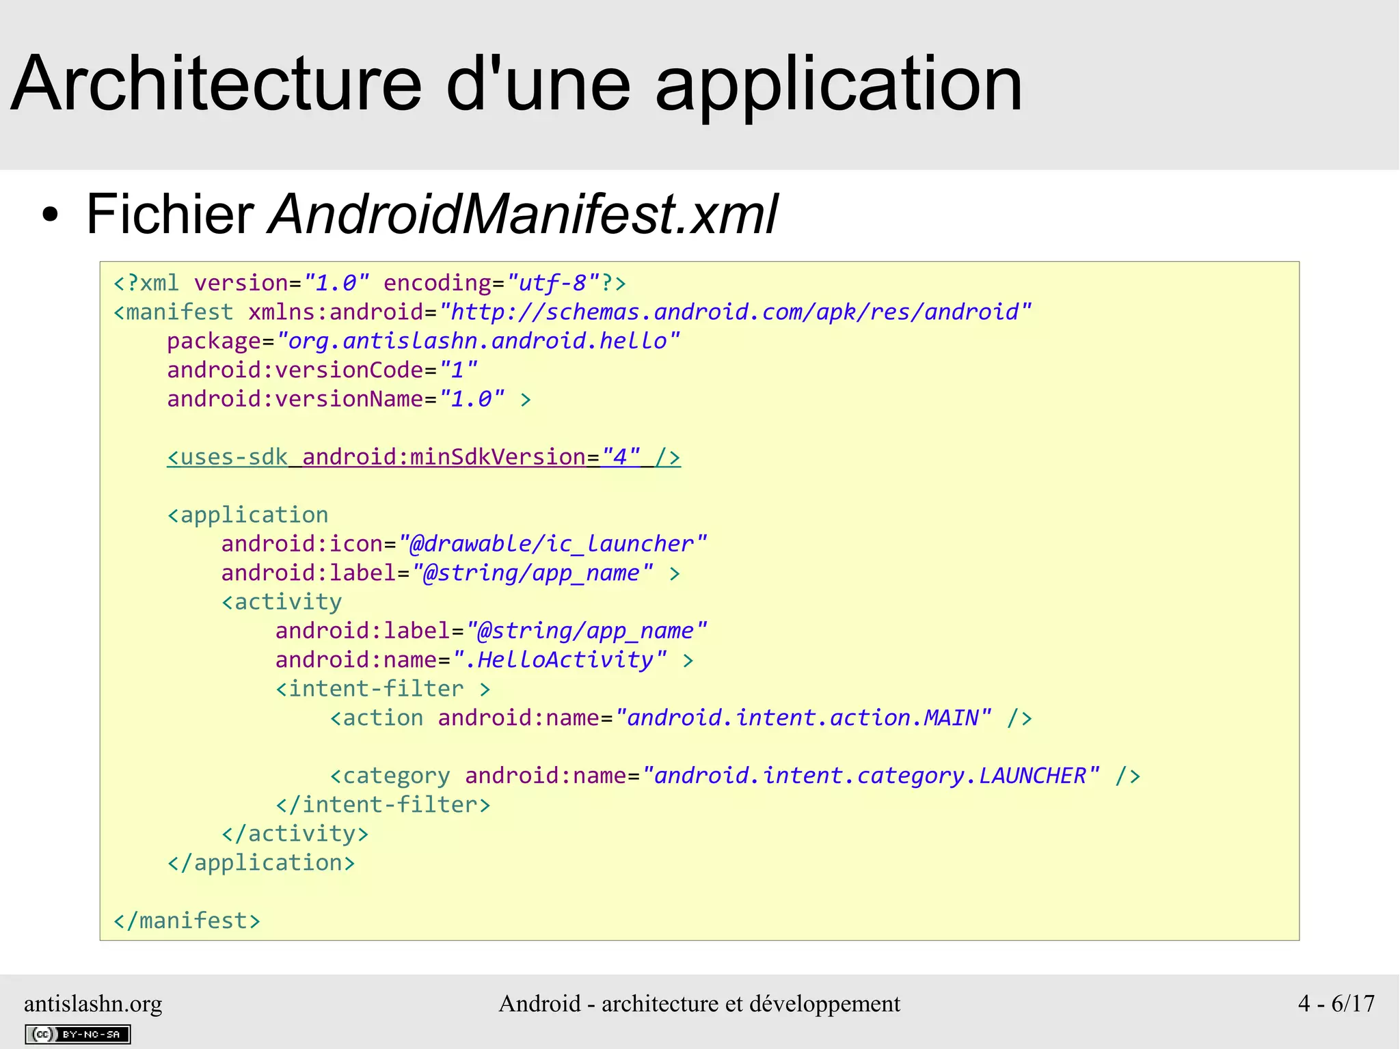Screen dimensions: 1400x1049
Task: Click the android:versionCode="1" line
Action: [323, 370]
